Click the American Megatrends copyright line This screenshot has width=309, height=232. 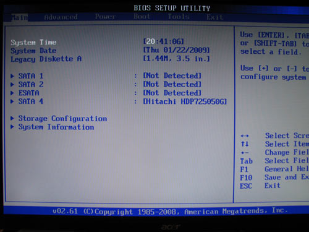170,212
